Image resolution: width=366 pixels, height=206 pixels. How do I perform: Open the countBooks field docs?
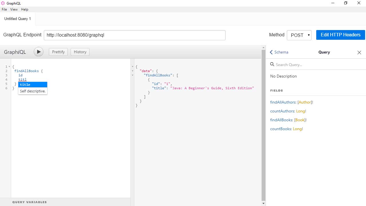pyautogui.click(x=281, y=129)
